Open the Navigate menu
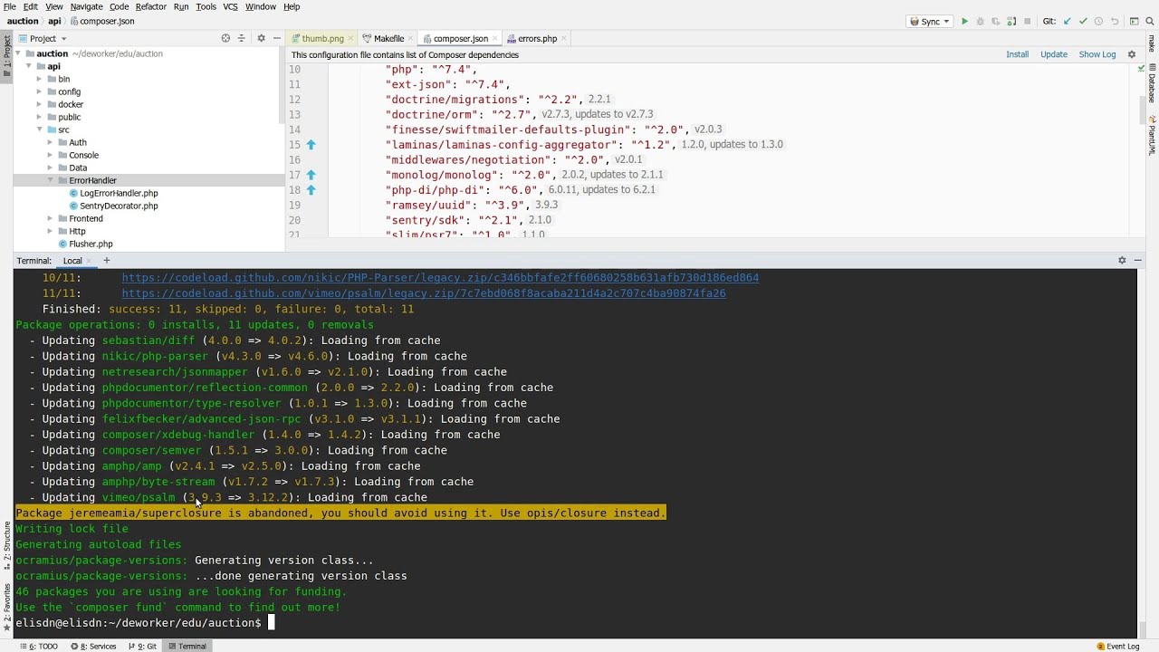 click(x=87, y=6)
